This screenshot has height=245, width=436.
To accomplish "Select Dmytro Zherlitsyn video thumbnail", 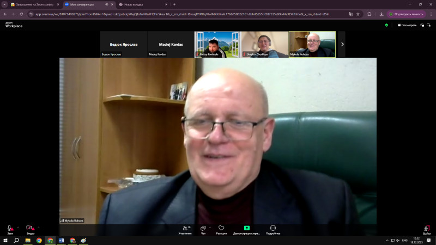I will [x=265, y=44].
